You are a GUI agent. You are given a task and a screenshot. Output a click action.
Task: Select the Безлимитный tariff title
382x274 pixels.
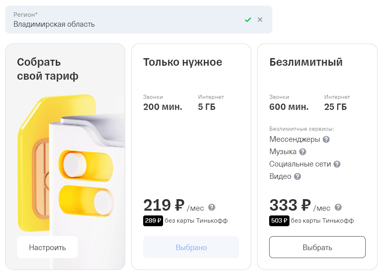pyautogui.click(x=306, y=62)
